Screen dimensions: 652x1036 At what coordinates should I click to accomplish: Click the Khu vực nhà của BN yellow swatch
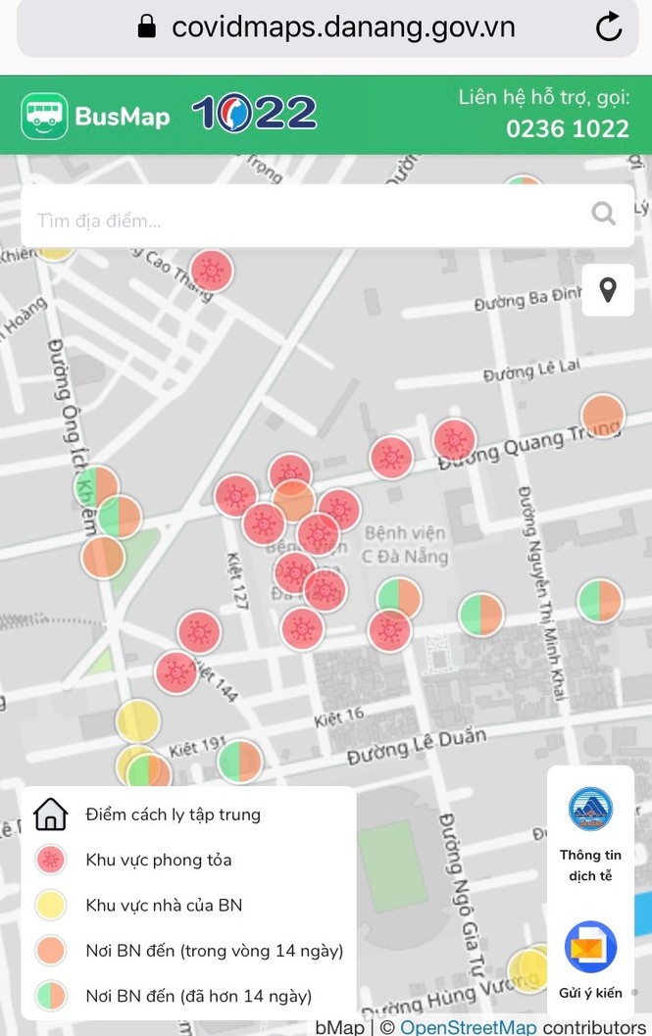(x=51, y=905)
